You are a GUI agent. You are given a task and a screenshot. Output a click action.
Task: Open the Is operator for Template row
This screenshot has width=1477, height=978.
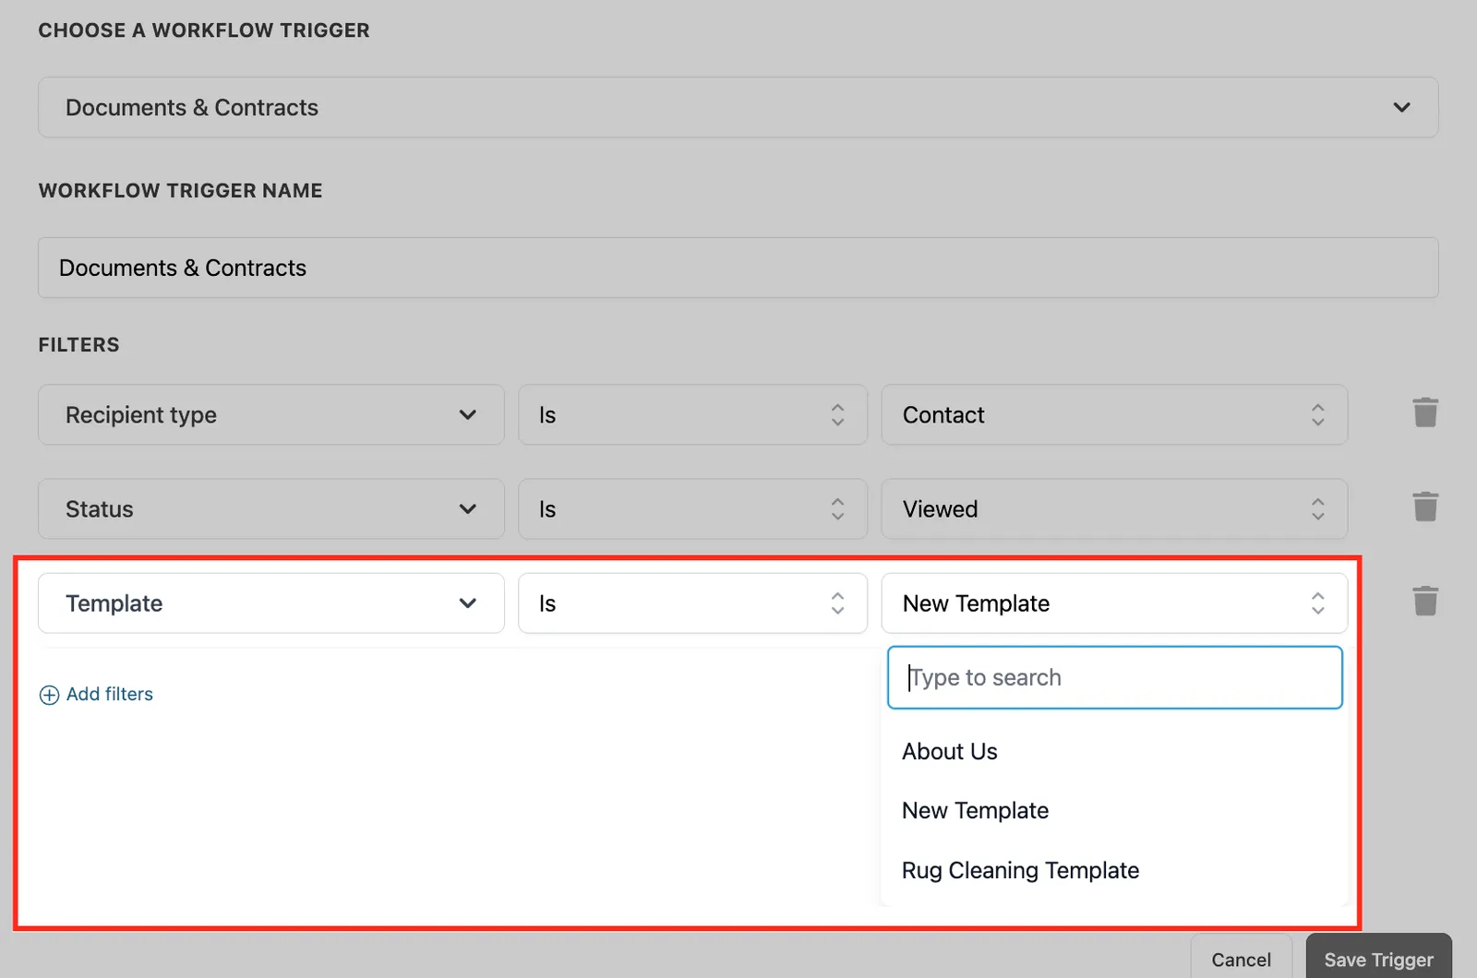[x=692, y=603]
